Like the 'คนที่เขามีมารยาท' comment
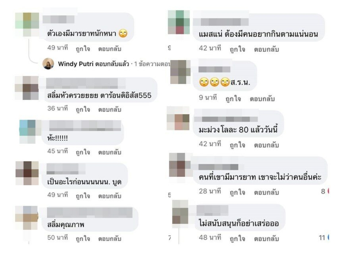 pyautogui.click(x=237, y=192)
